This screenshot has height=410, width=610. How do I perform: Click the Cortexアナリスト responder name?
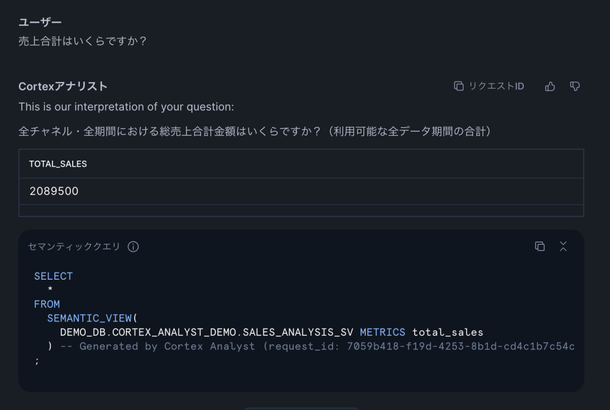tap(63, 86)
